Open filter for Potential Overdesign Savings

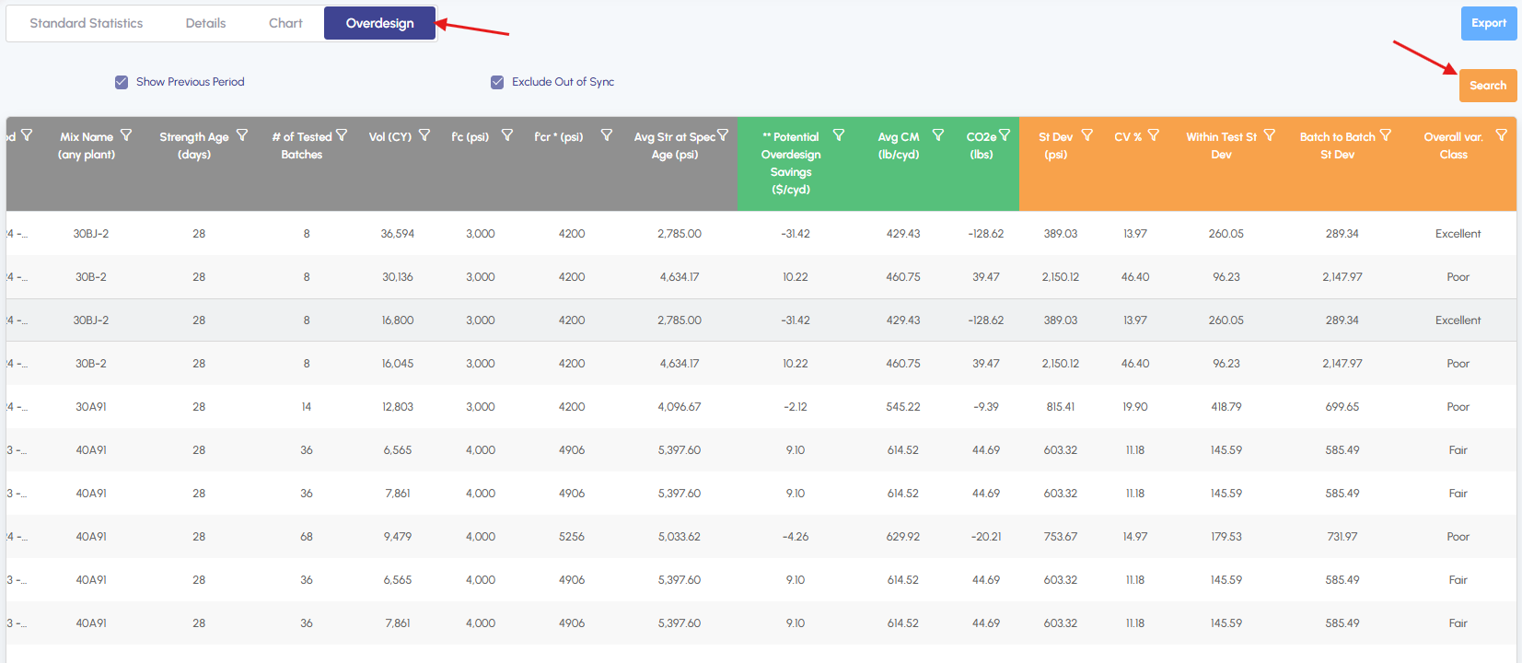tap(839, 135)
